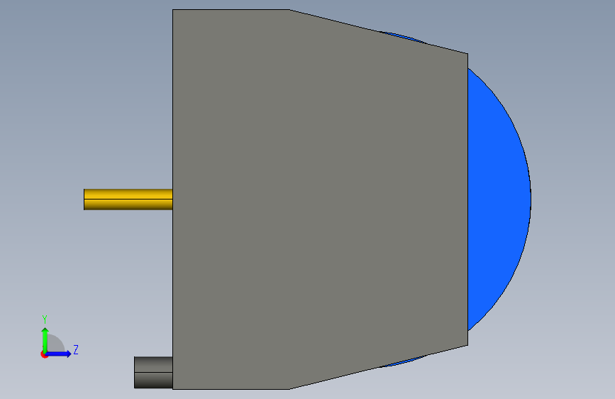Click the red origin point of triad
This screenshot has height=399, width=615.
point(44,354)
